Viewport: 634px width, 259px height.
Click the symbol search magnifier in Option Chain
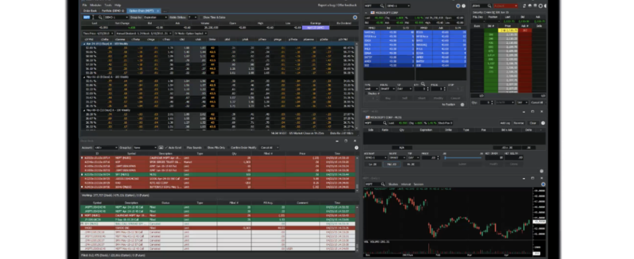100,17
